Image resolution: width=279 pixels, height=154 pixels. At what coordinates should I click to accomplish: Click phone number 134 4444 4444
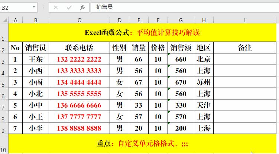point(80,82)
